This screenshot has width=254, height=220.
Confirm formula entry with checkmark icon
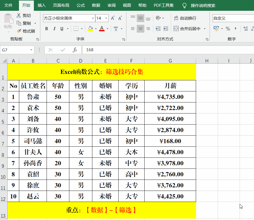tap(63, 50)
